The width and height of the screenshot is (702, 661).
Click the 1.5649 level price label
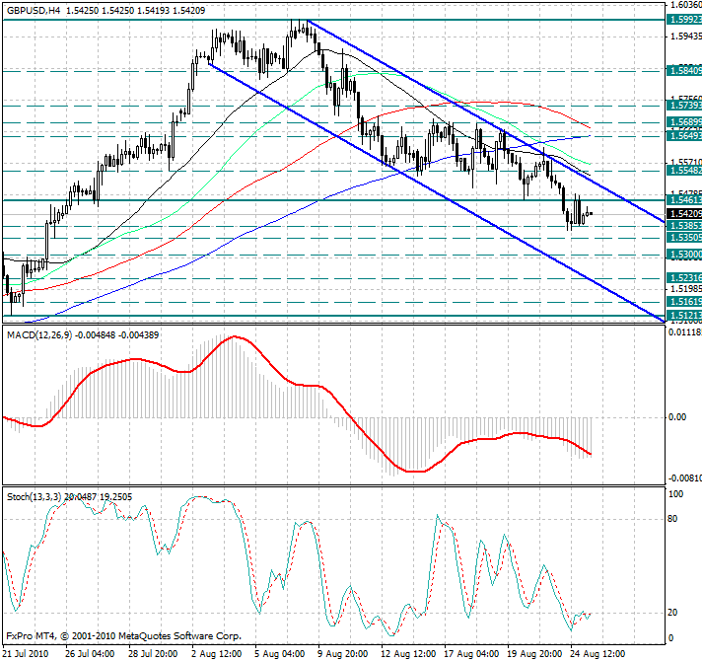point(684,136)
